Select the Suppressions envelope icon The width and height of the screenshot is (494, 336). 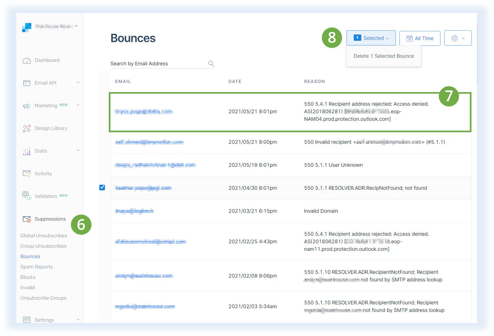27,219
